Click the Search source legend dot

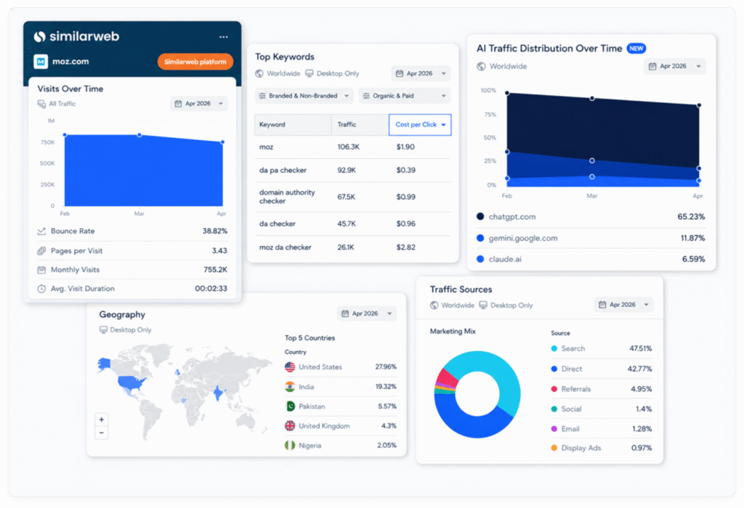554,349
